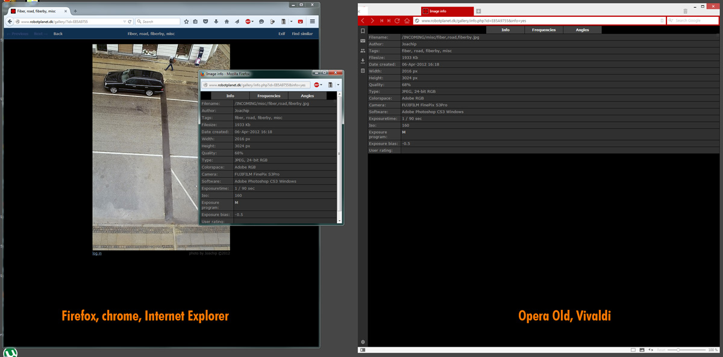Open the Adblock Plus dropdown arrow in Firefox toolbar
Screen dimensions: 723x357
pos(253,22)
